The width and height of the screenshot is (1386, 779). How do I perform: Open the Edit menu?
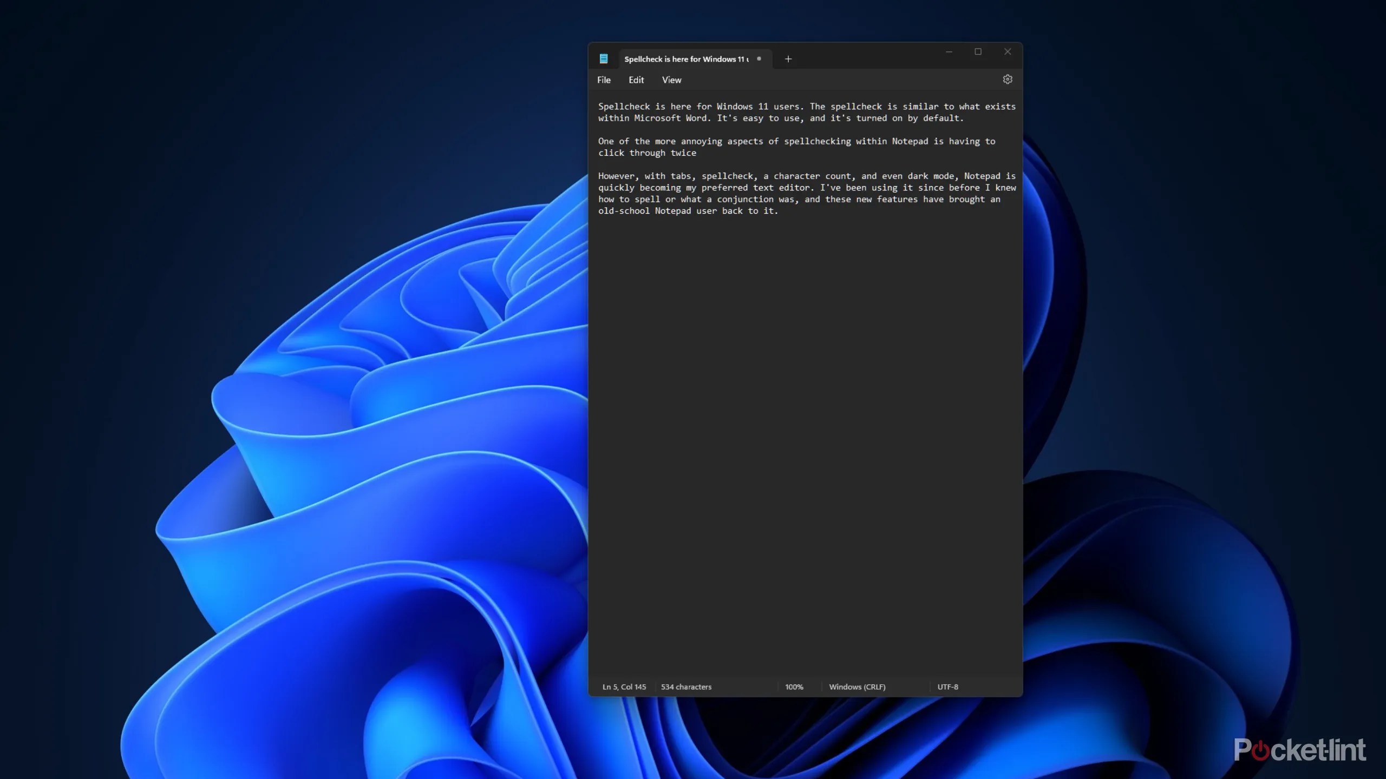636,80
